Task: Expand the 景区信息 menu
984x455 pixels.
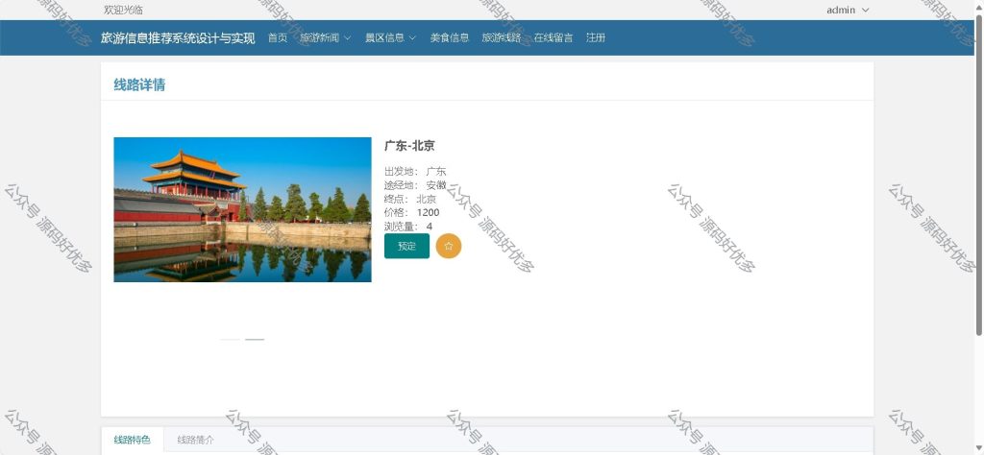Action: pos(391,37)
